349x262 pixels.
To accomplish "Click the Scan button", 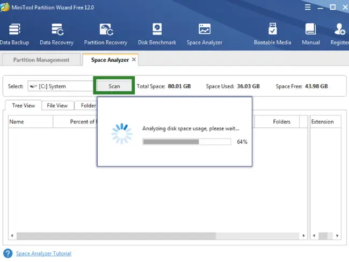I will pyautogui.click(x=114, y=86).
